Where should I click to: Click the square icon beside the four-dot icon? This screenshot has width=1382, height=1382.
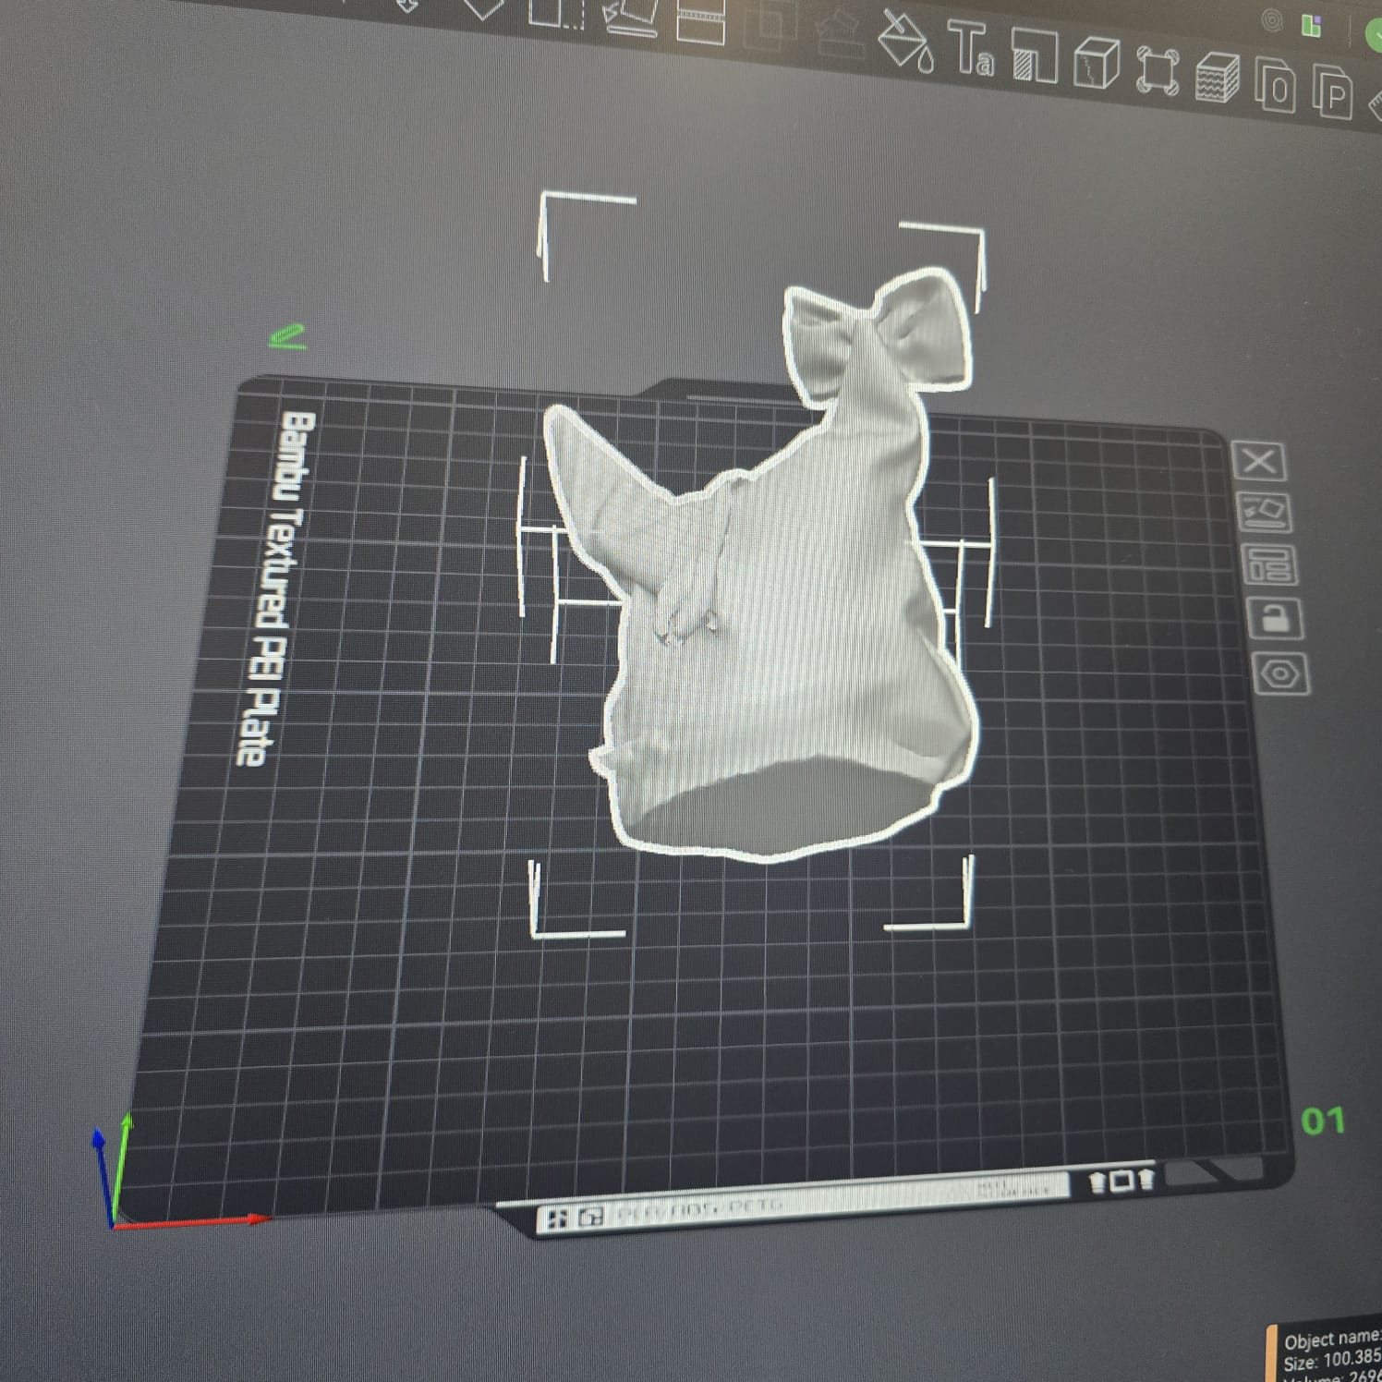(590, 1218)
